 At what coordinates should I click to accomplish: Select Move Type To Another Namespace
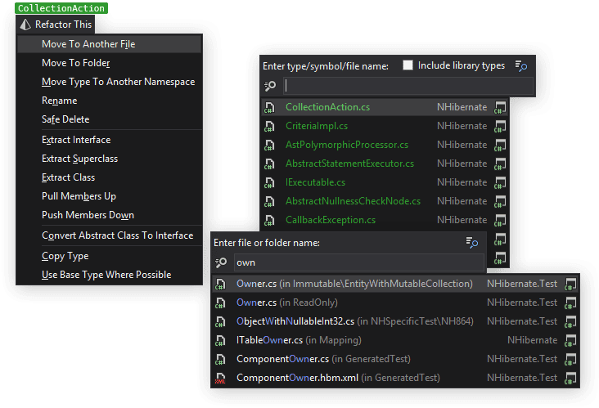click(x=110, y=82)
